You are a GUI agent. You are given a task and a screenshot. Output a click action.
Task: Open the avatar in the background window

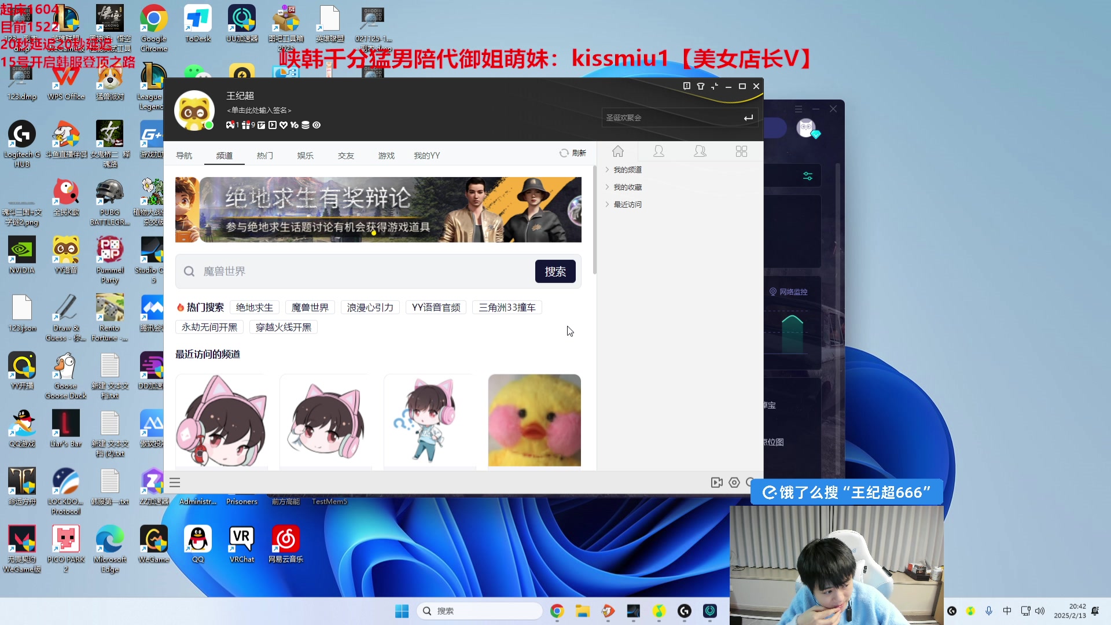[806, 128]
